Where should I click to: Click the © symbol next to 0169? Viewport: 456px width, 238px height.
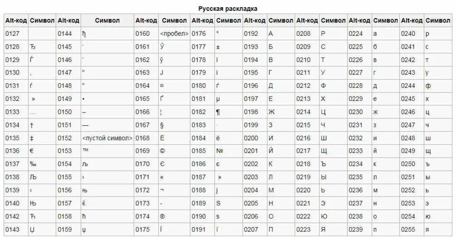tap(162, 151)
